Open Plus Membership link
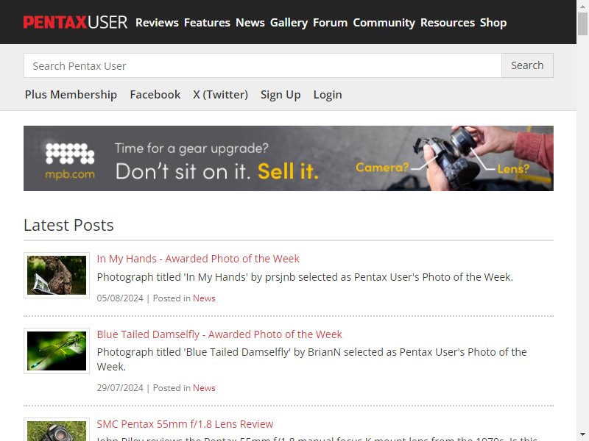The height and width of the screenshot is (441, 589). 71,95
